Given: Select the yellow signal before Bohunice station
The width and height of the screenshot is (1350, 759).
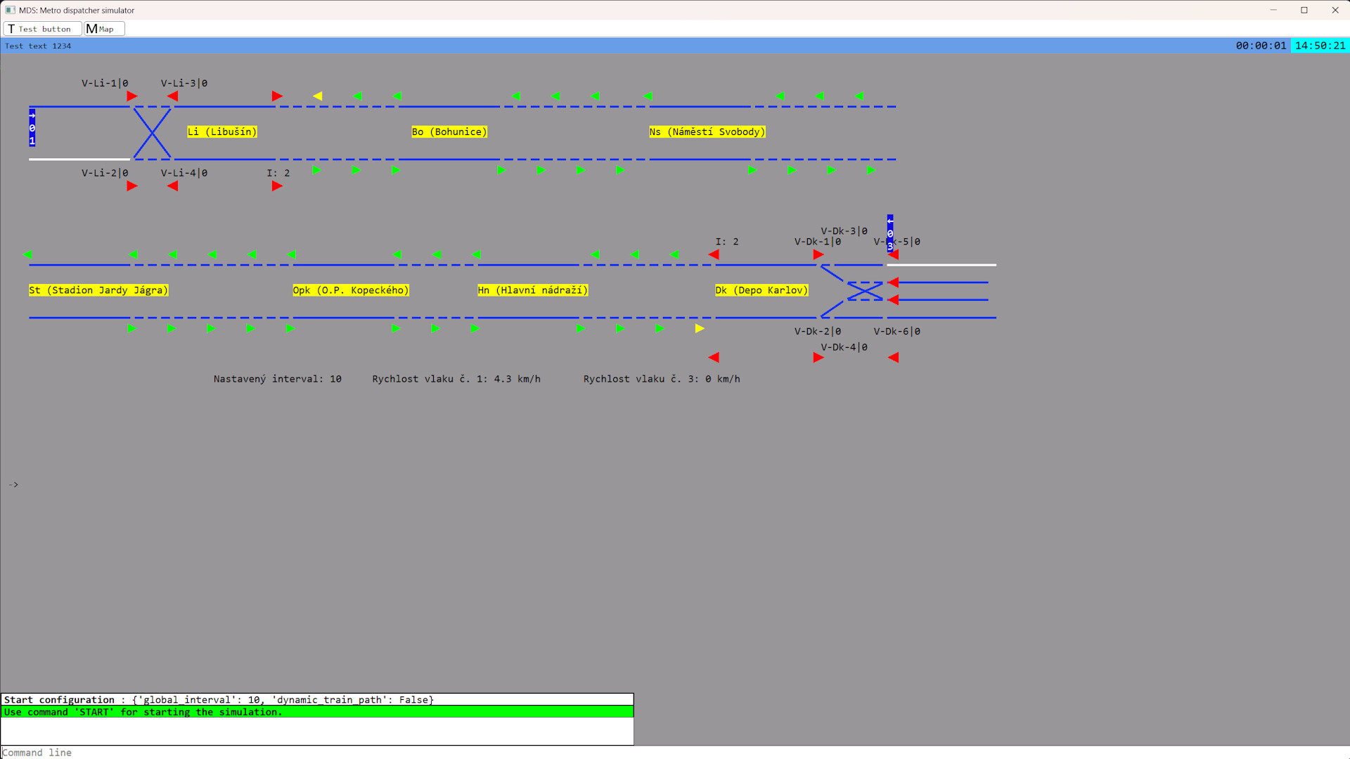Looking at the screenshot, I should [x=318, y=96].
